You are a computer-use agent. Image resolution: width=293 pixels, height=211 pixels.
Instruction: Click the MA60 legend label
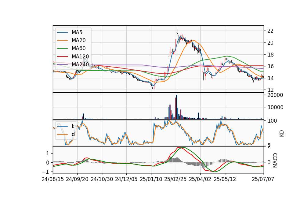tap(78, 49)
